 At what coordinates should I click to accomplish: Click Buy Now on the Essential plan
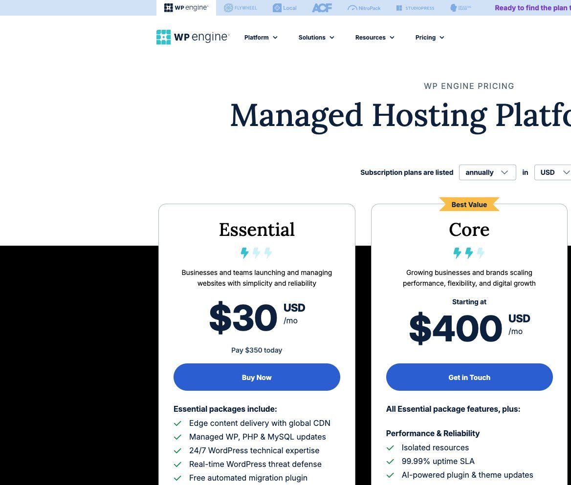coord(257,377)
